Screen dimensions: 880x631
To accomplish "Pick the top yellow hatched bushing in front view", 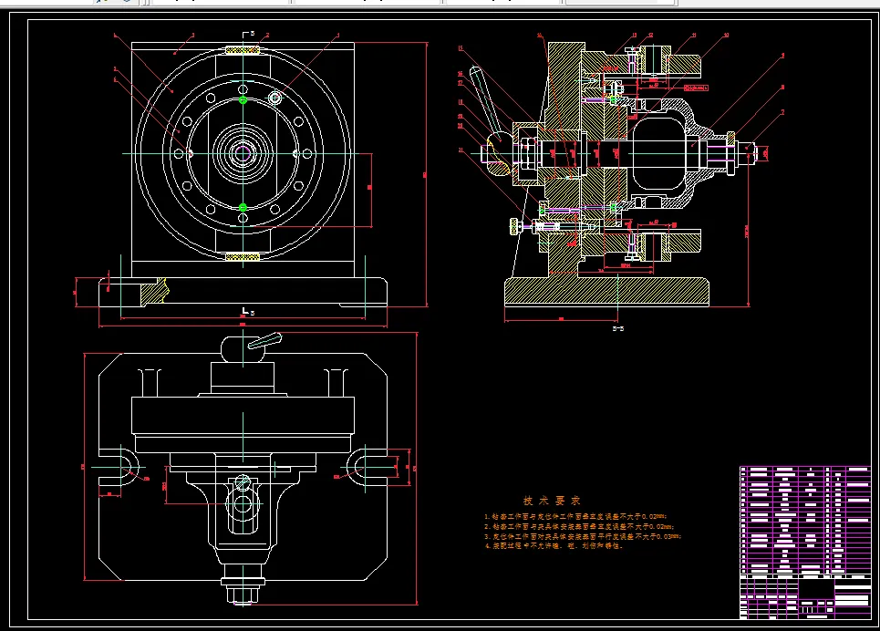I will coord(243,50).
